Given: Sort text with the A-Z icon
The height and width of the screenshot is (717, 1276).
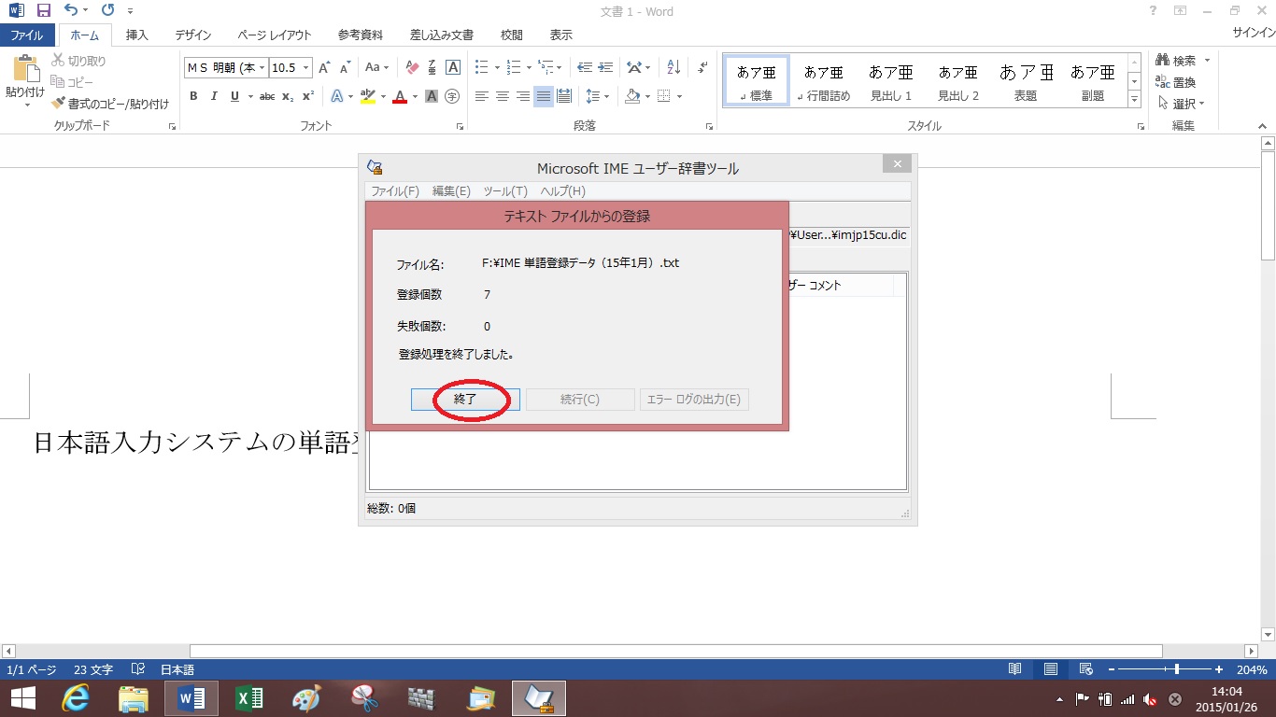Looking at the screenshot, I should click(673, 67).
